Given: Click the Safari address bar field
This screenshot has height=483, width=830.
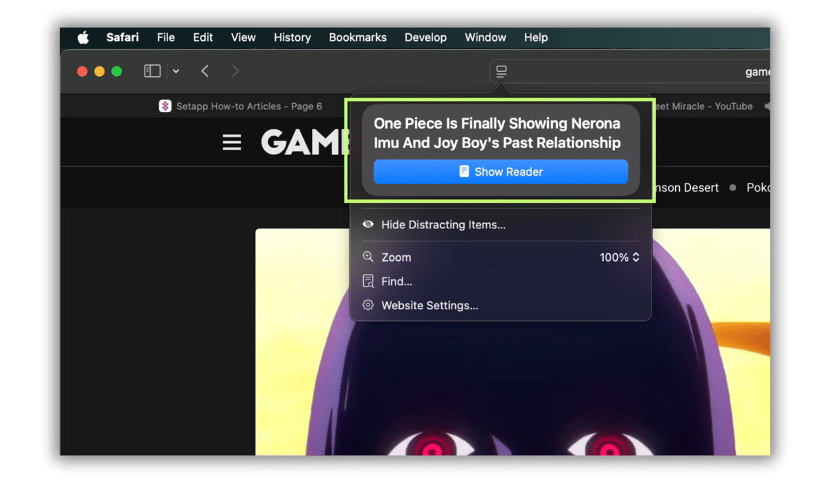Looking at the screenshot, I should click(636, 71).
